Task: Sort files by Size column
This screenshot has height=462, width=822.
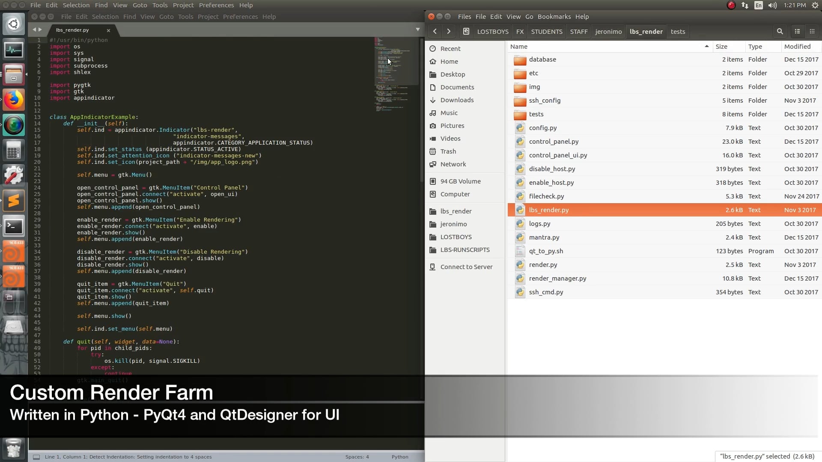Action: coord(728,47)
